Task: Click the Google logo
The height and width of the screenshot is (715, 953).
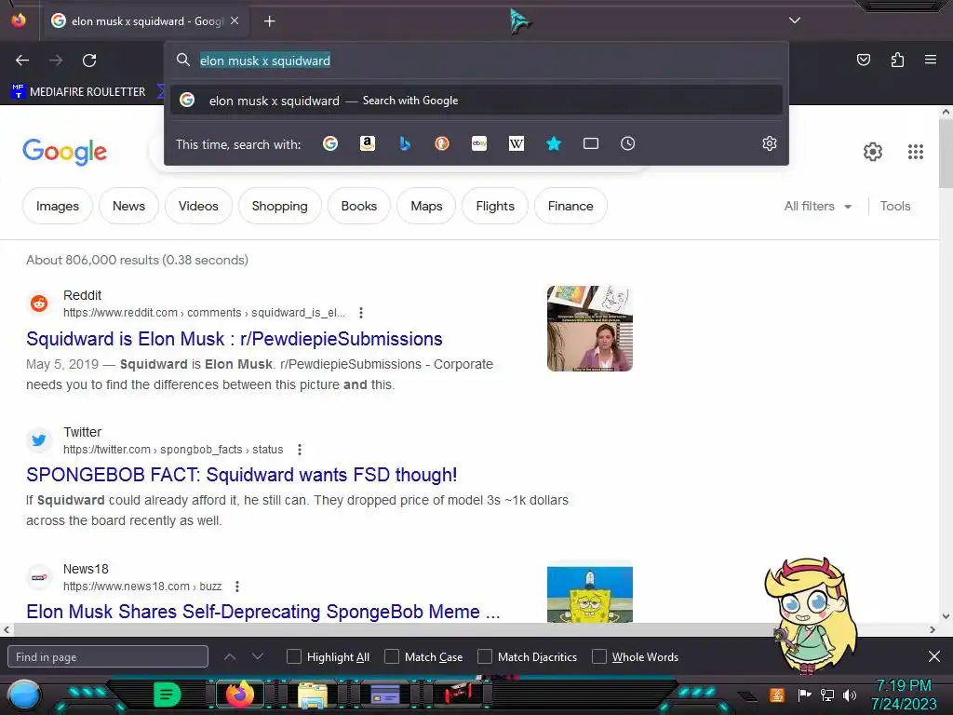Action: coord(65,152)
